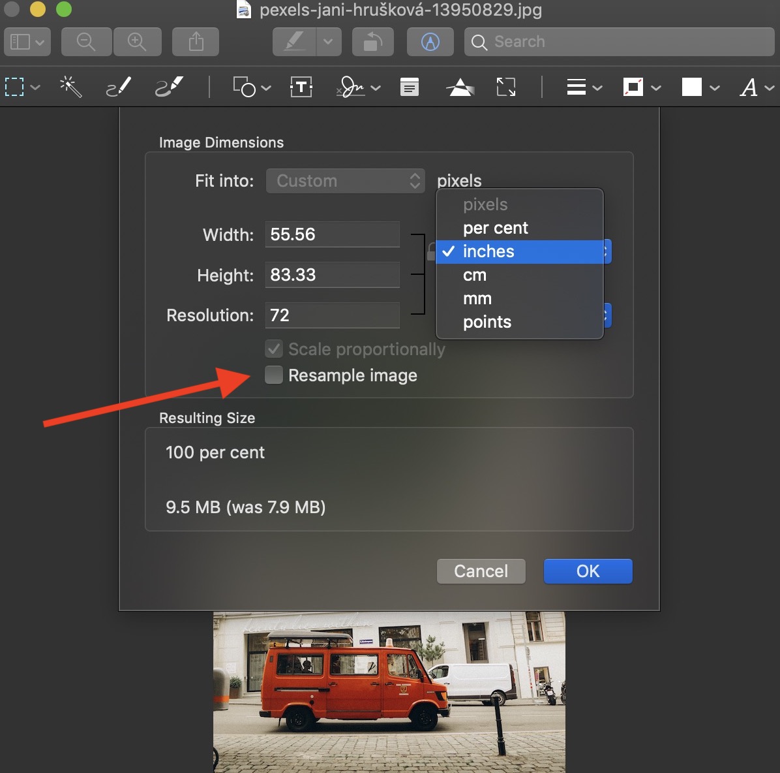Choose pixels from the units menu
The height and width of the screenshot is (773, 780).
[x=519, y=205]
